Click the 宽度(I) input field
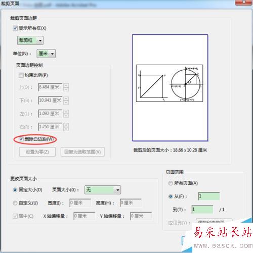The width and height of the screenshot is (253, 253). 80,203
